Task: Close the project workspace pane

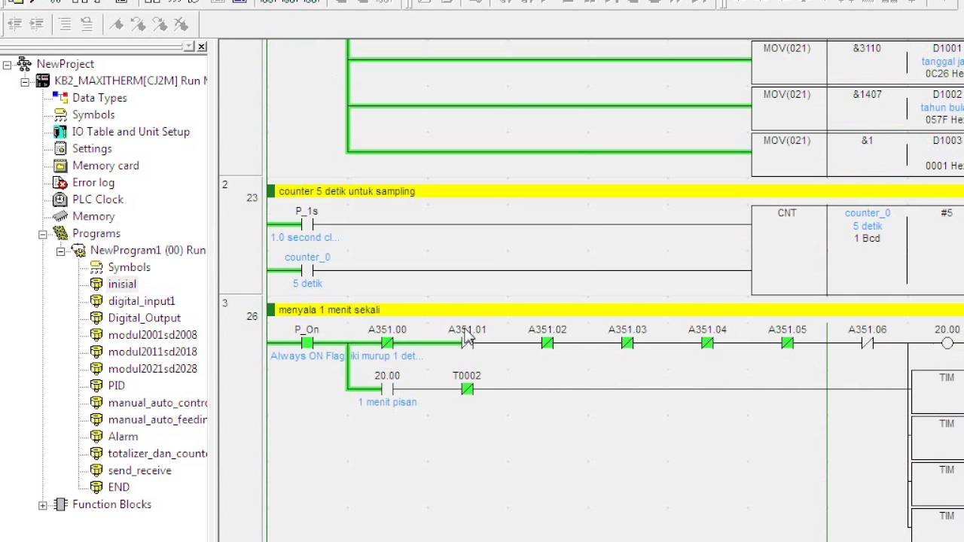Action: click(201, 47)
